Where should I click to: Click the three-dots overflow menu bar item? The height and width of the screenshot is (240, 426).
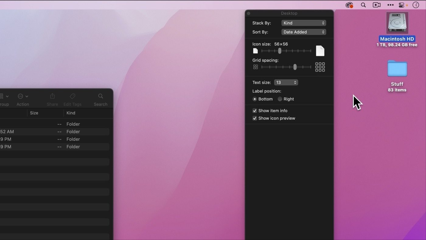pos(390,5)
